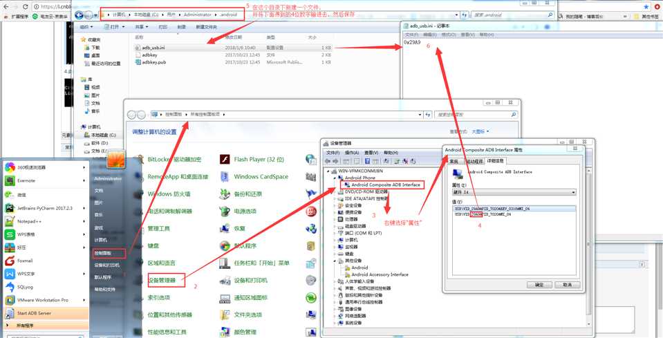Image resolution: width=663 pixels, height=338 pixels.
Task: Open 设备和打印机 from Start menu right column
Action: coord(107,265)
